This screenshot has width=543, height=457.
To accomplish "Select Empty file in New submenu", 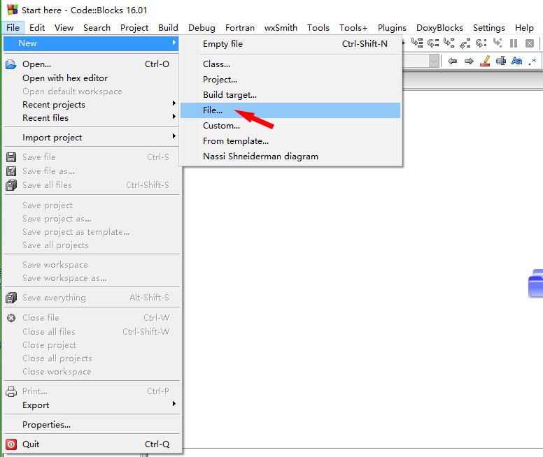I will 290,44.
